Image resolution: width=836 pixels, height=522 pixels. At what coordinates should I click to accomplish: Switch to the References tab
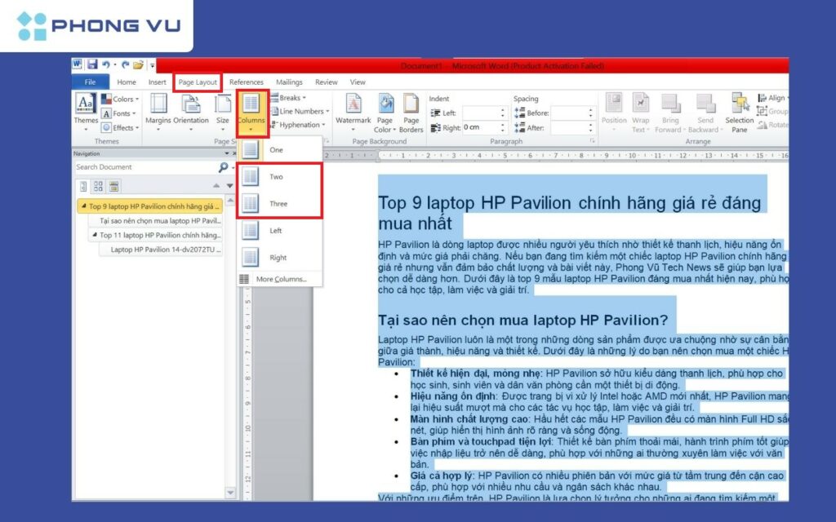246,82
